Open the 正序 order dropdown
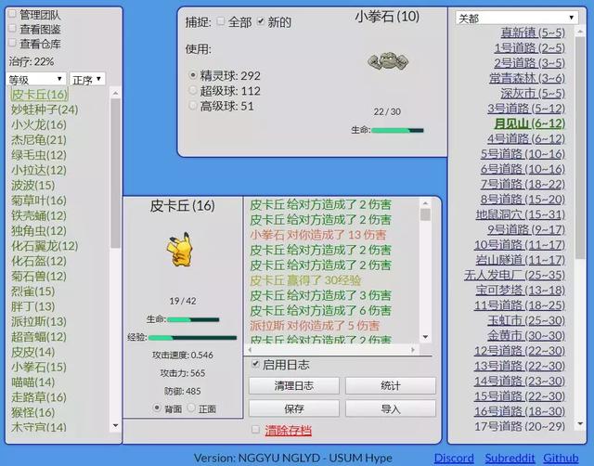594x466 pixels. click(x=87, y=79)
